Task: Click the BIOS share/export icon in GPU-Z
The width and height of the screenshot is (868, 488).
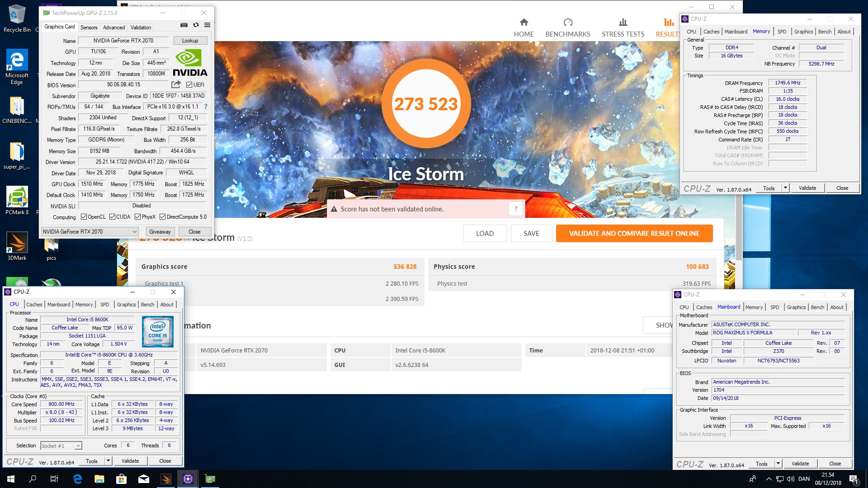Action: pos(176,84)
